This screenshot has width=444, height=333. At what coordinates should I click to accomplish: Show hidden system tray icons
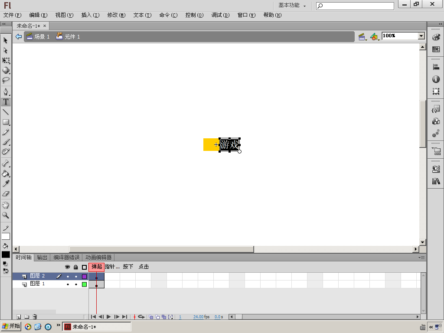click(x=431, y=327)
